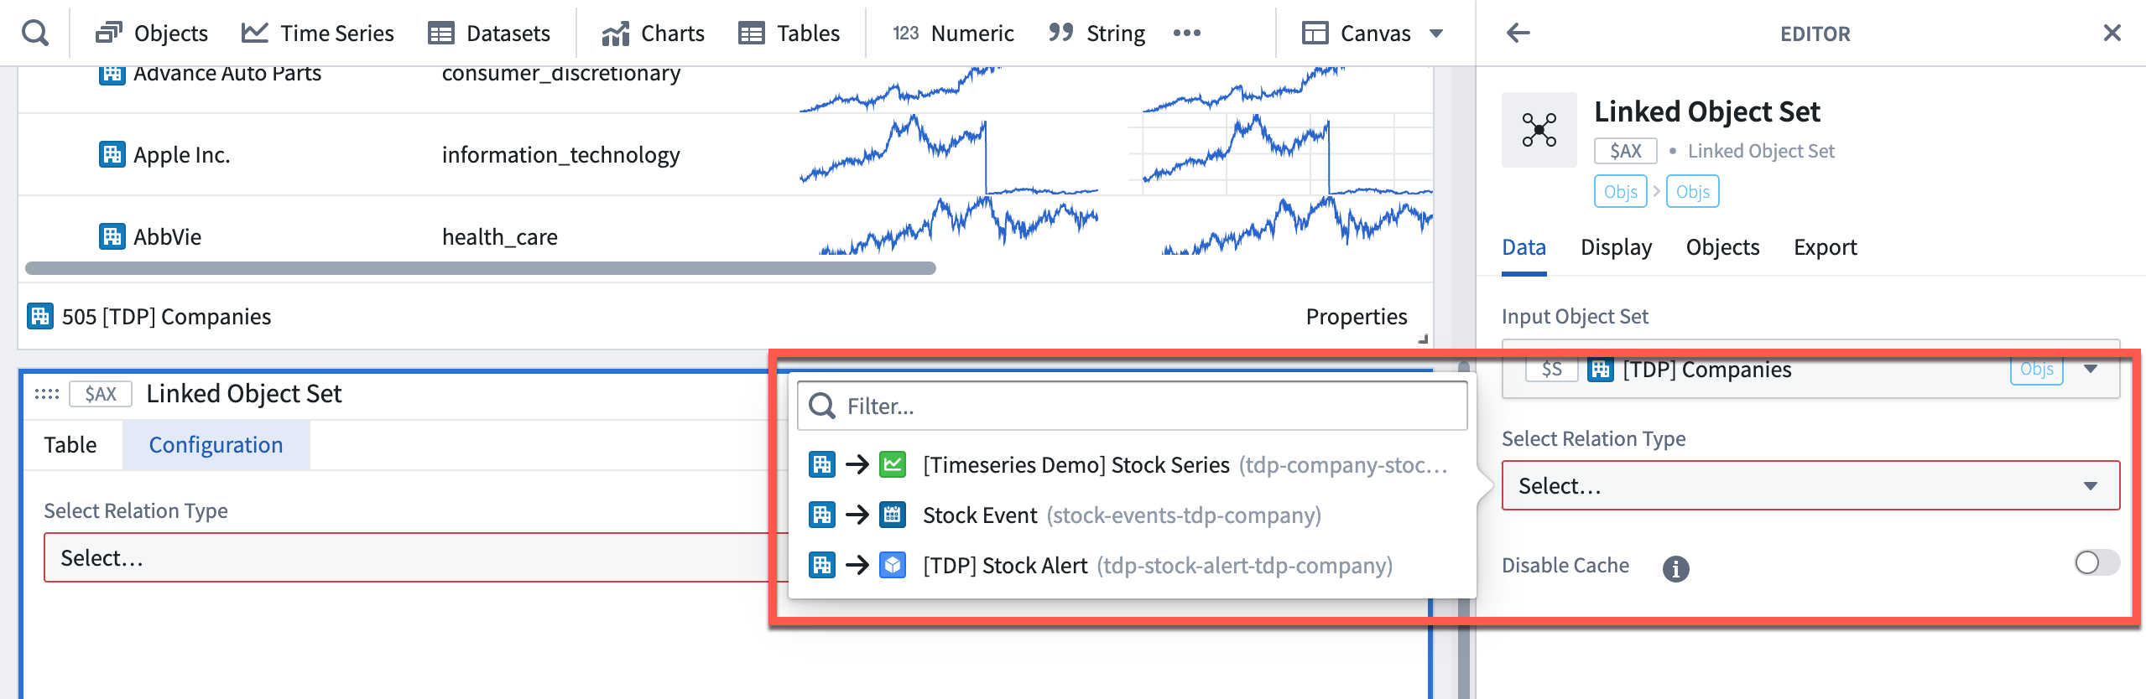Click the 505 [TDP] Companies icon
The width and height of the screenshot is (2146, 699).
point(40,316)
